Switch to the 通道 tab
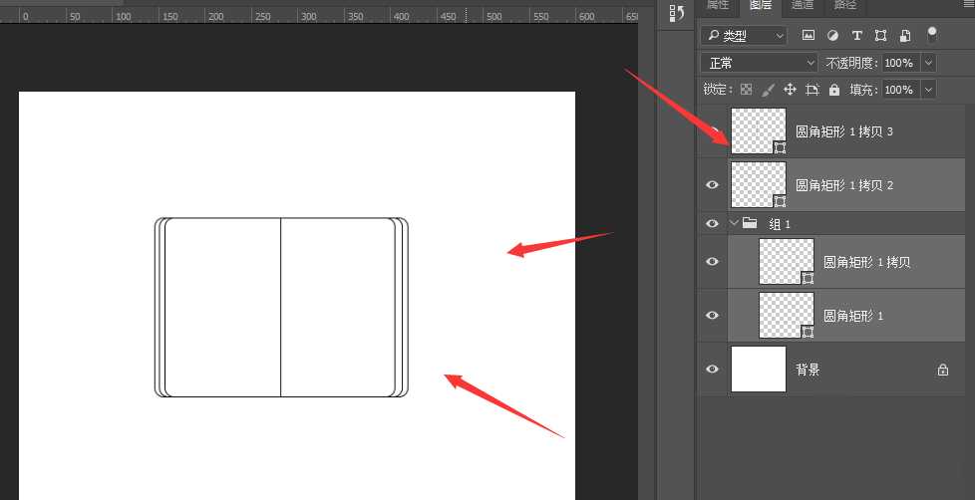 point(803,5)
